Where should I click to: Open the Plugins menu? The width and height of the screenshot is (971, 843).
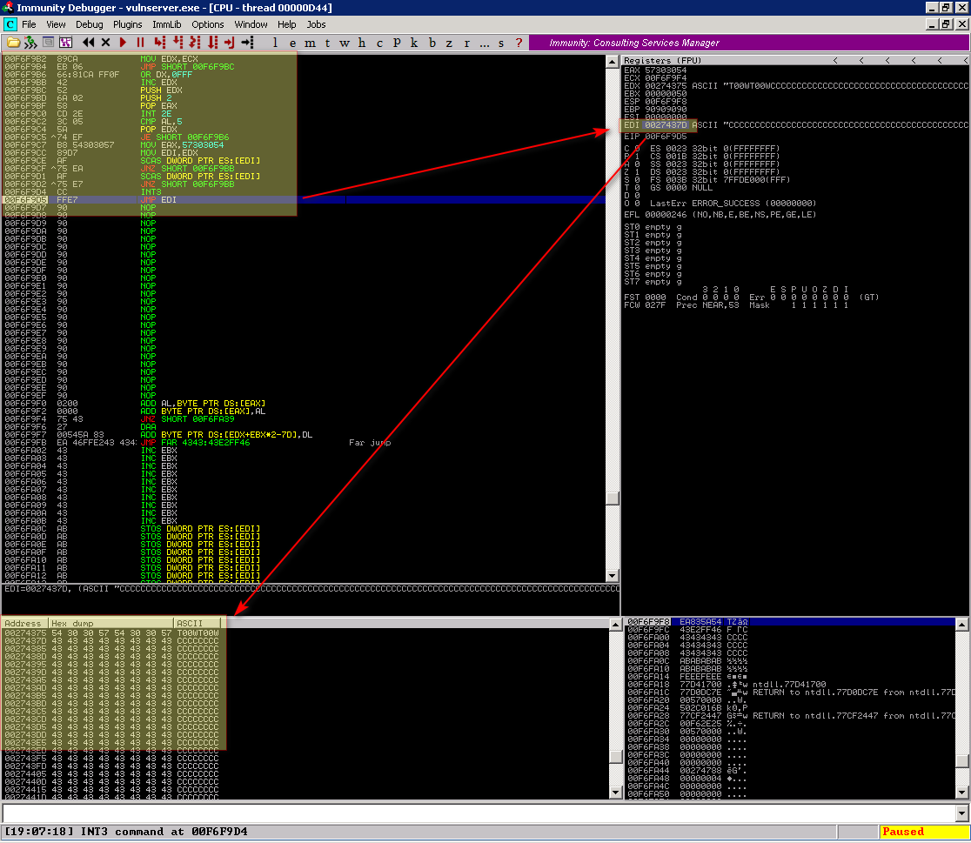point(128,24)
